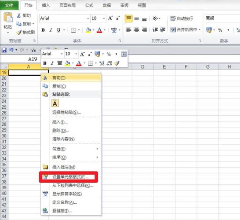Switch to 页面布局 Page Layout tab
The width and height of the screenshot is (240, 220).
click(68, 5)
